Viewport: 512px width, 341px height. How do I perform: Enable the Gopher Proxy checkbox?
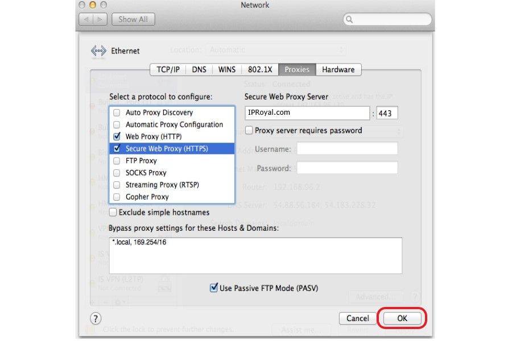click(x=117, y=197)
